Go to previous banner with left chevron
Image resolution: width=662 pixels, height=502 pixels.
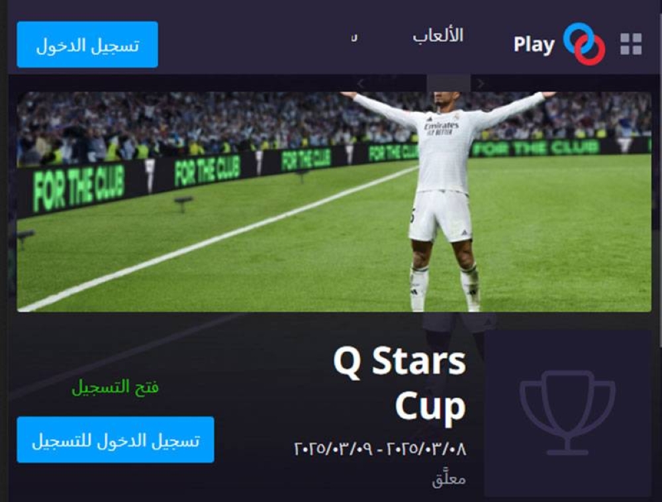tap(360, 84)
